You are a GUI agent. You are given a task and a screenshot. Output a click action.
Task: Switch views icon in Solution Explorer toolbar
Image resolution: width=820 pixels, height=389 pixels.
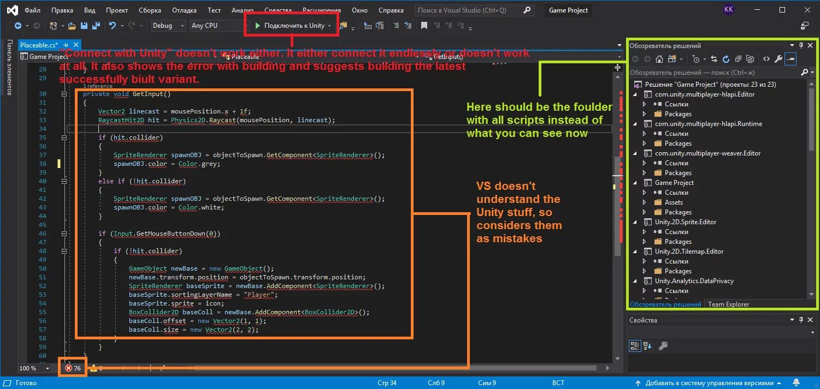point(672,59)
